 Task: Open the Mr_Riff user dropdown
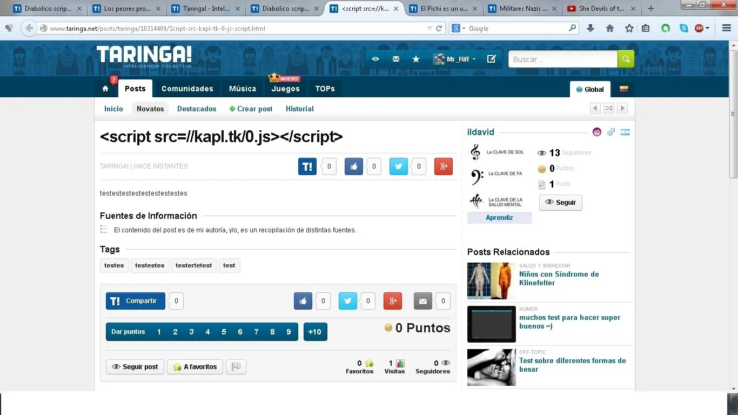pyautogui.click(x=454, y=59)
